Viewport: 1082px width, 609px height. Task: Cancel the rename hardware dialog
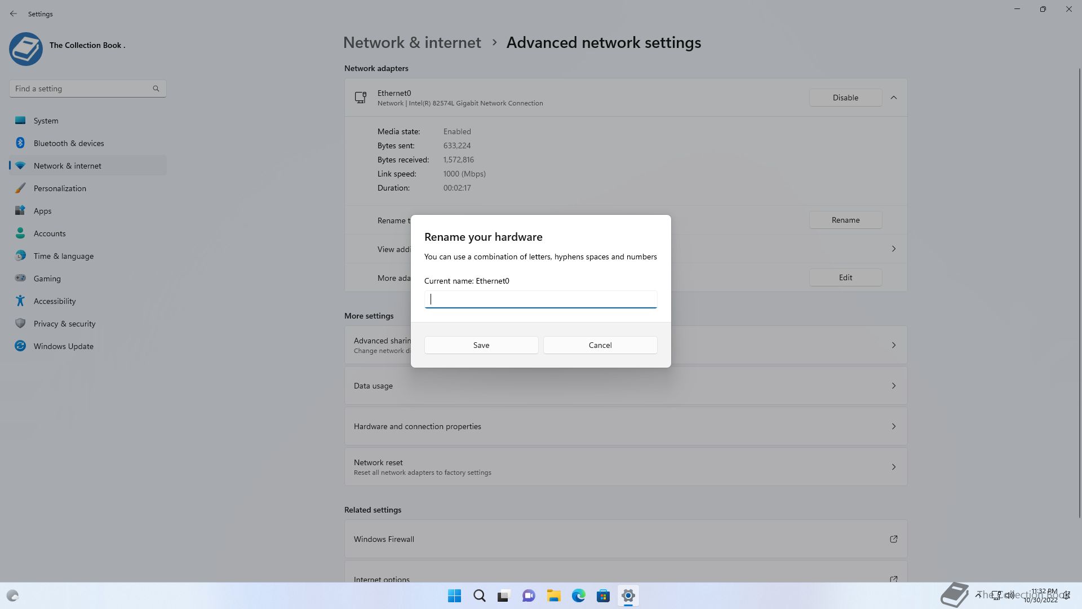pyautogui.click(x=600, y=345)
